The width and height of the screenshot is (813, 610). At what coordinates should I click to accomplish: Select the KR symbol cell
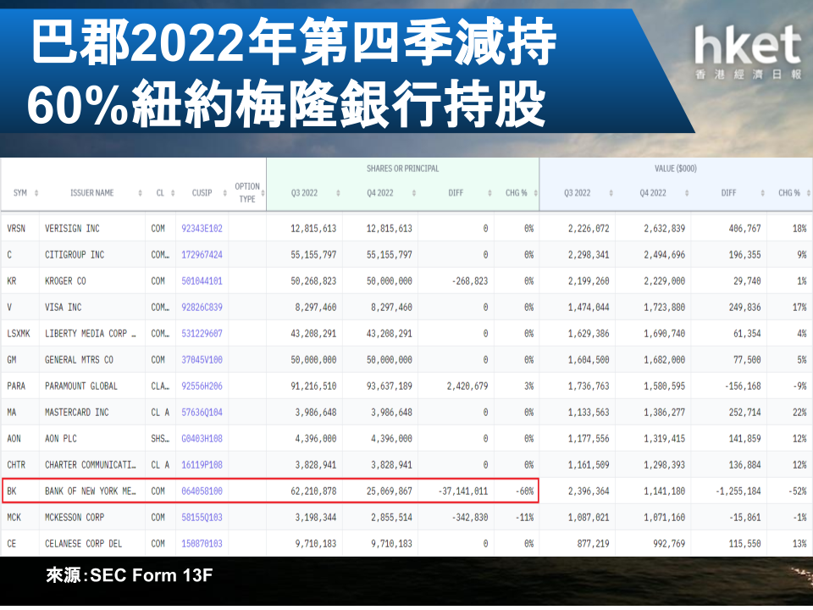click(x=11, y=281)
